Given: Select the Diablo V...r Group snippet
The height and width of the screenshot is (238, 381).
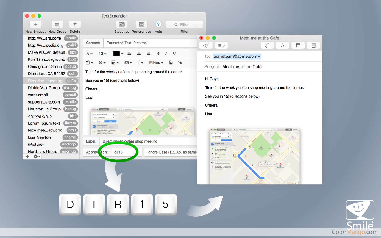Looking at the screenshot, I should pyautogui.click(x=51, y=88).
